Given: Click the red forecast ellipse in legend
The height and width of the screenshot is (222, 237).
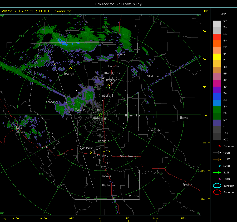Looking at the screenshot, I should click(217, 192).
